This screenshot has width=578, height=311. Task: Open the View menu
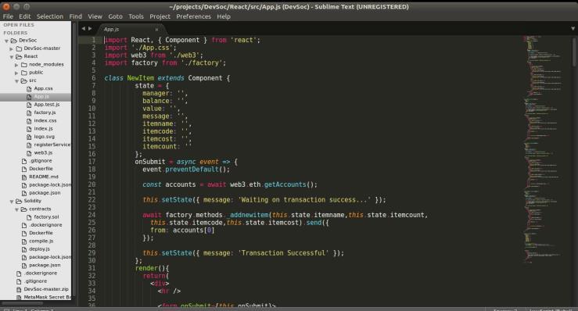pos(95,16)
